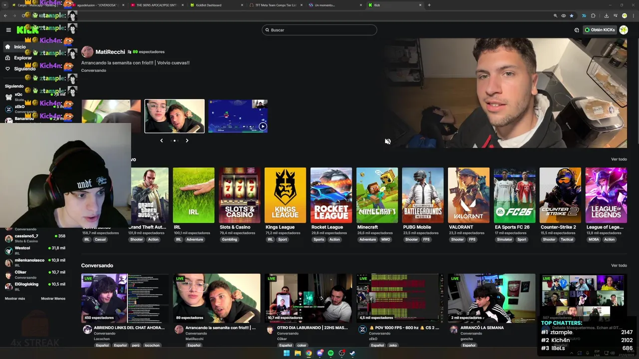Open cassiano5_7 channel in sidebar

[35, 238]
